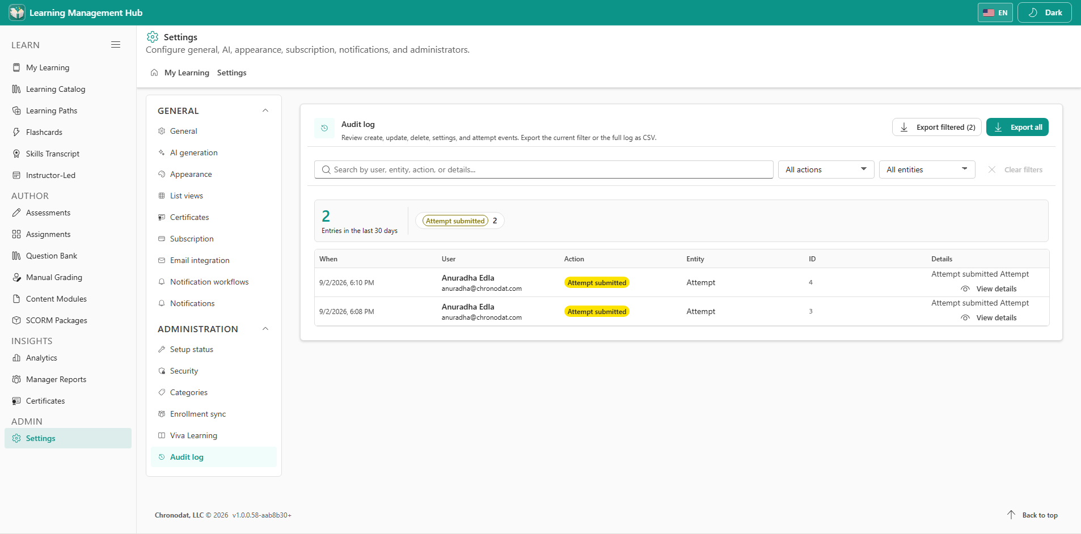
Task: Switch to Dark theme
Action: [x=1044, y=12]
